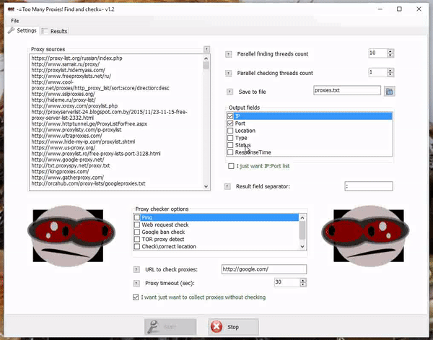Enable Google ban check option
The height and width of the screenshot is (340, 433).
coord(137,232)
